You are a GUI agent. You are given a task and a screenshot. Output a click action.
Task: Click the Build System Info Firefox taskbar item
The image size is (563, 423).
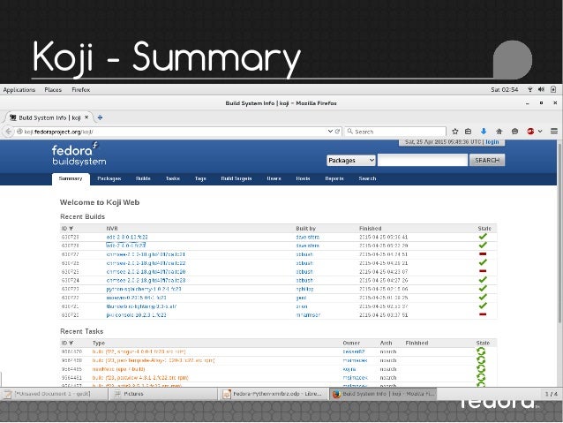(x=383, y=394)
